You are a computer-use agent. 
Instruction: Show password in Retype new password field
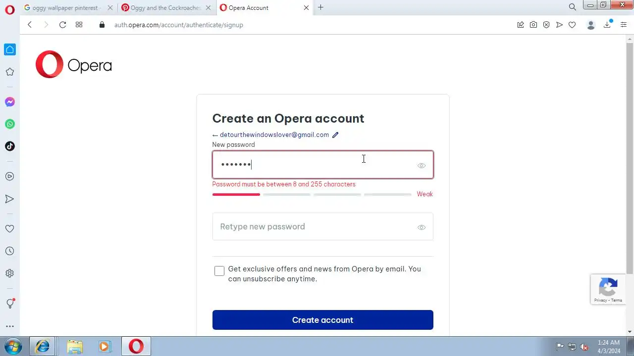coord(422,227)
